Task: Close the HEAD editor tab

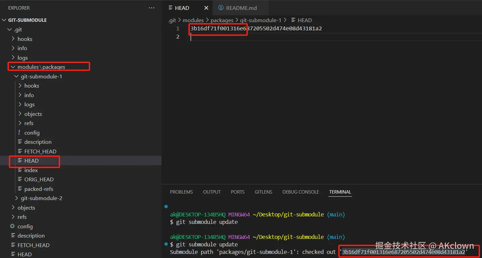Action: pos(206,8)
